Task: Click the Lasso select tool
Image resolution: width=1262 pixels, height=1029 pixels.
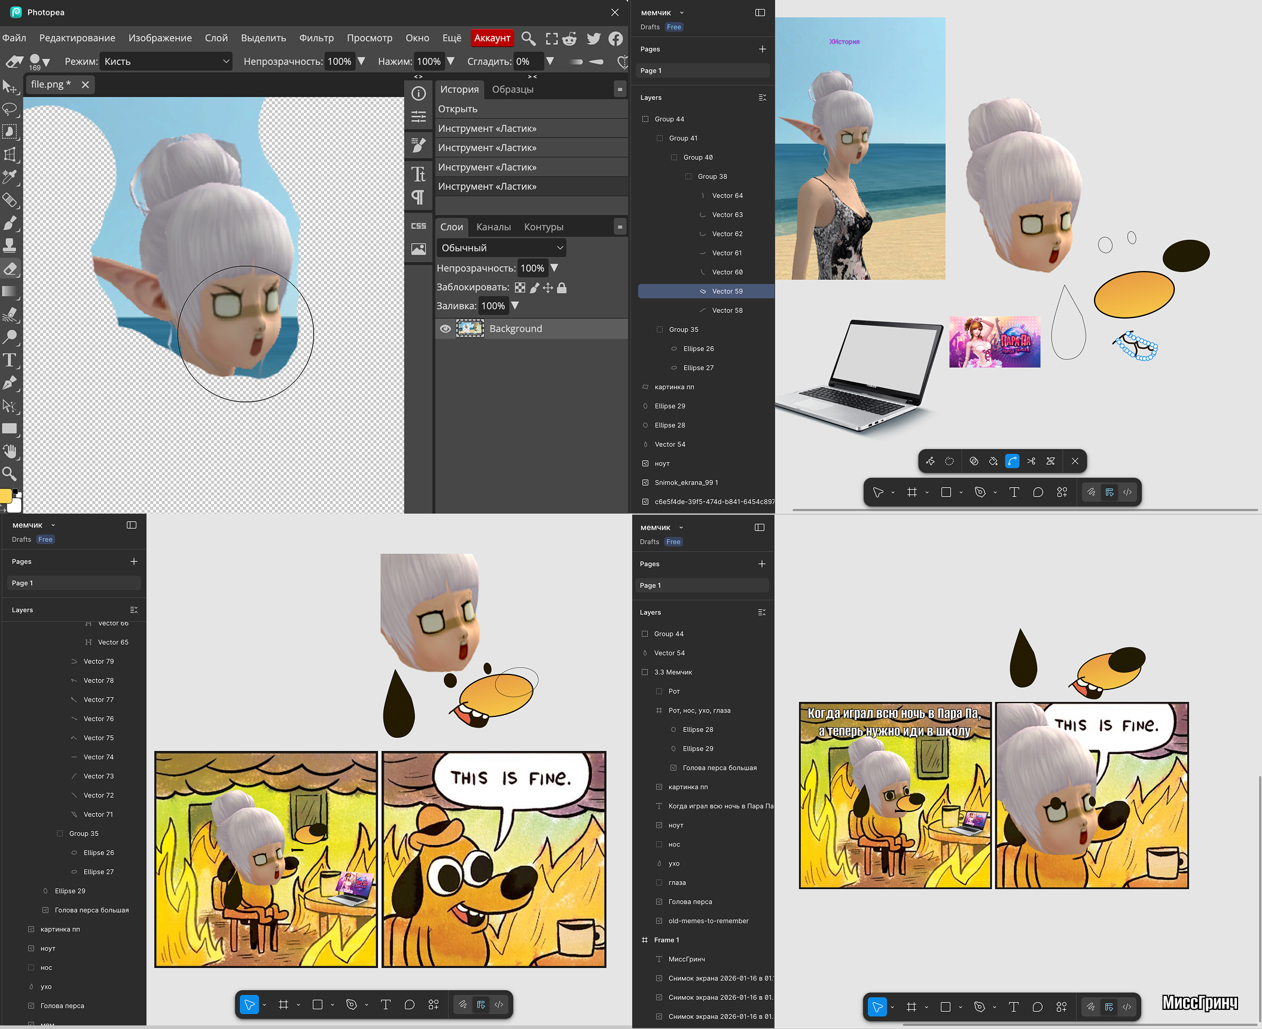Action: pyautogui.click(x=10, y=109)
